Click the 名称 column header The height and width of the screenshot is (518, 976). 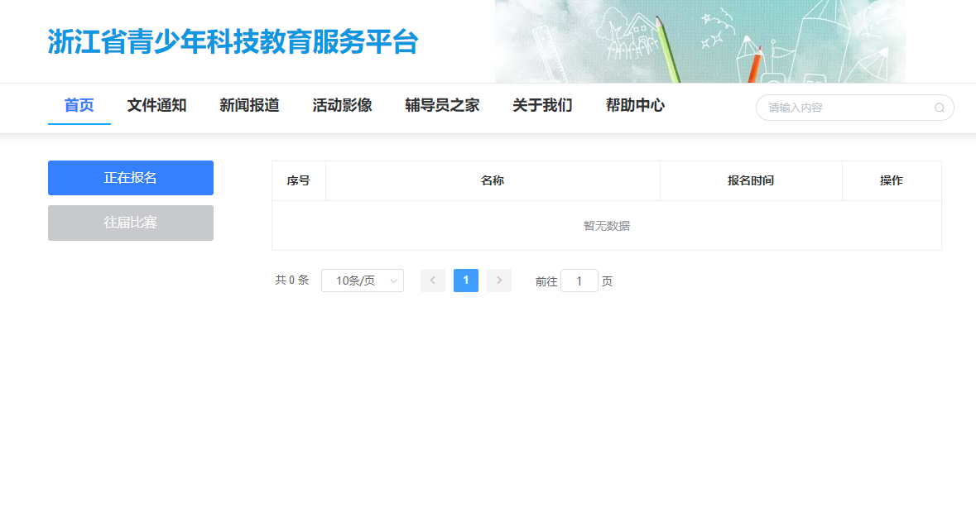[493, 181]
